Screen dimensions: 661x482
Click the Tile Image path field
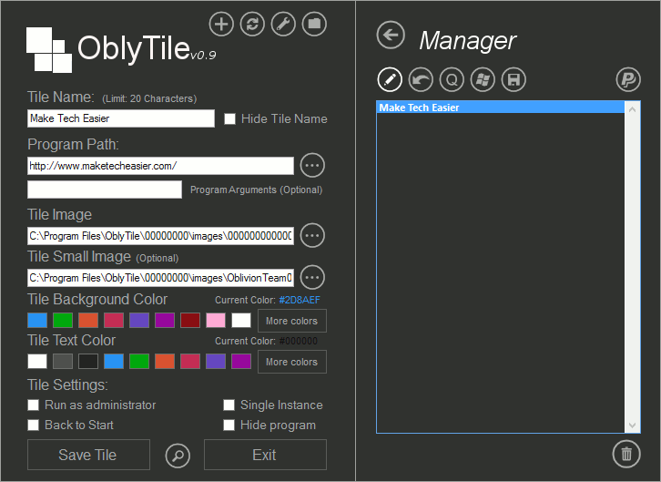click(160, 236)
